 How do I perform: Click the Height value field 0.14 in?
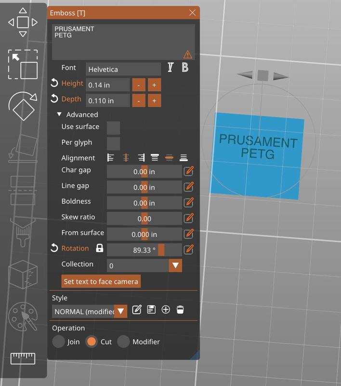107,85
